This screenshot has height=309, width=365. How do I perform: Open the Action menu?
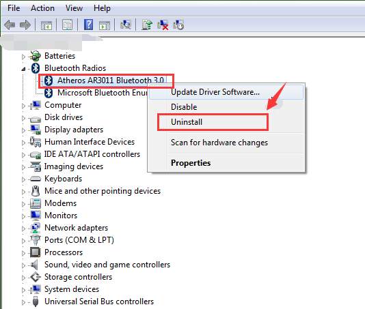[x=42, y=8]
